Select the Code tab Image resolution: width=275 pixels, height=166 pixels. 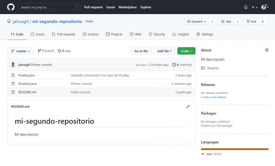[17, 34]
